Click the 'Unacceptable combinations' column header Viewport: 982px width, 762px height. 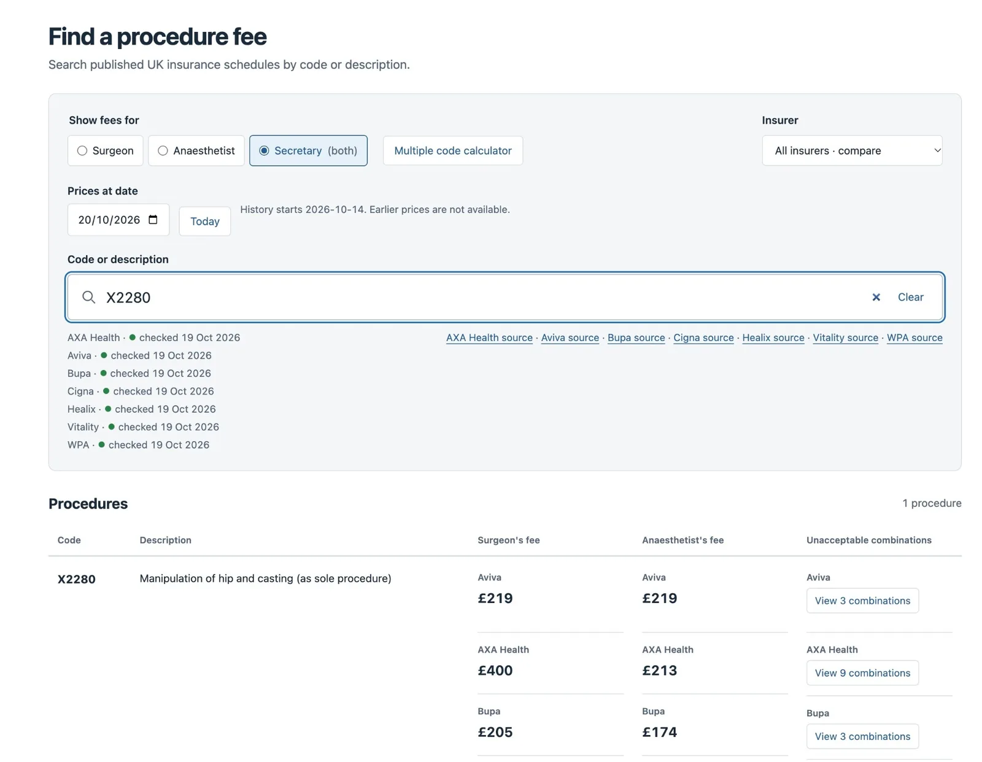coord(868,541)
